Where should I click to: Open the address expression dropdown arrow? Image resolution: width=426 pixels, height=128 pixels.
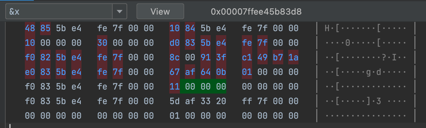point(119,12)
